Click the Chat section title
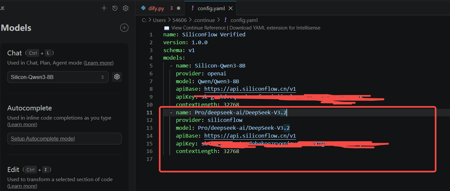The width and height of the screenshot is (450, 191). coord(14,53)
